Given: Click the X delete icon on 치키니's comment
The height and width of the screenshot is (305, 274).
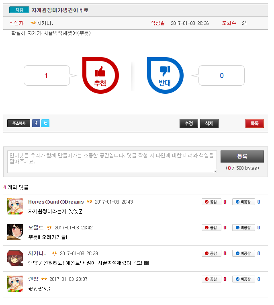Looking at the screenshot, I should 147,263.
